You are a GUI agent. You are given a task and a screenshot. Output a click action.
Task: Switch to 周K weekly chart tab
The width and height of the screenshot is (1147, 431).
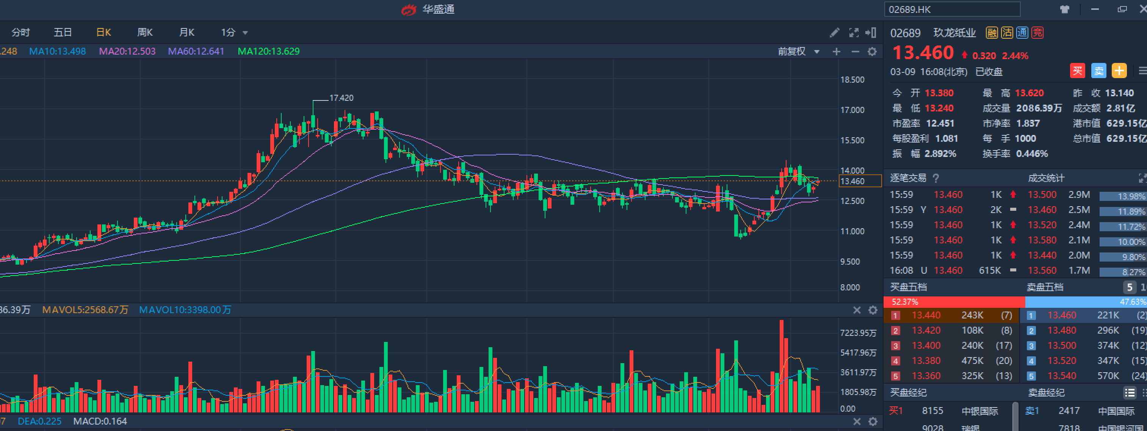pos(145,33)
